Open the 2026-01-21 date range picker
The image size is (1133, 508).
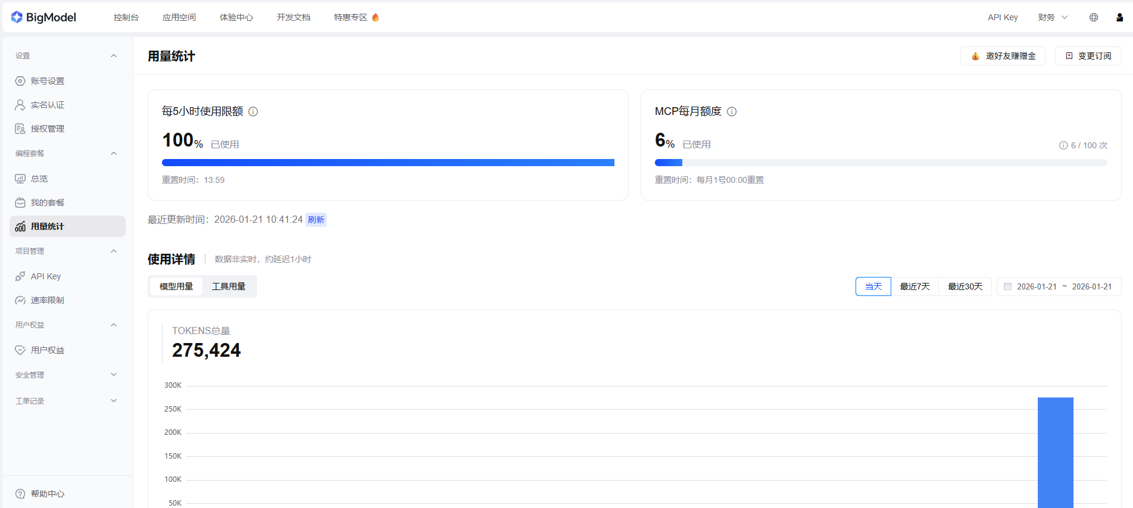(x=1059, y=286)
